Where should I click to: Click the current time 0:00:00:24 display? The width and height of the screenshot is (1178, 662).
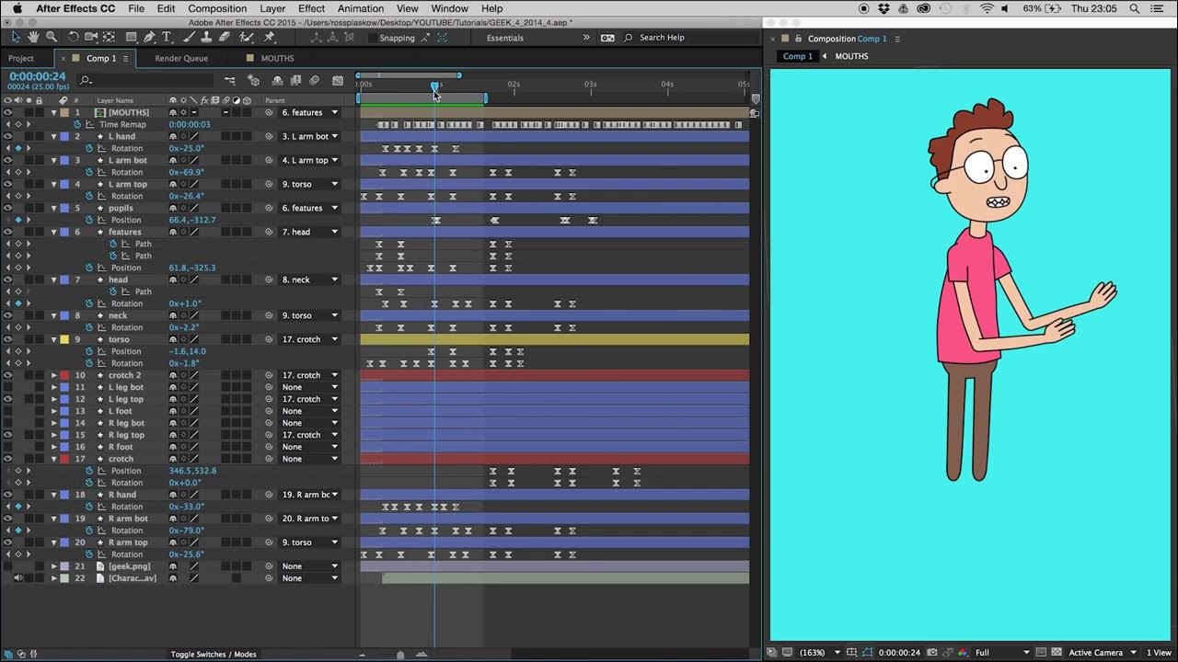[38, 76]
